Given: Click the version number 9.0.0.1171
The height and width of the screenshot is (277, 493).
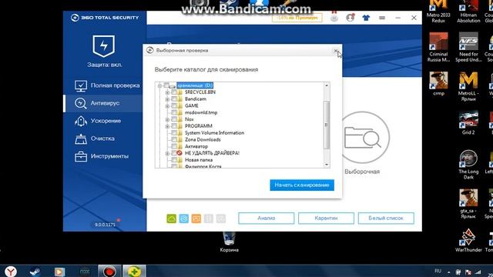Looking at the screenshot, I should tap(106, 225).
